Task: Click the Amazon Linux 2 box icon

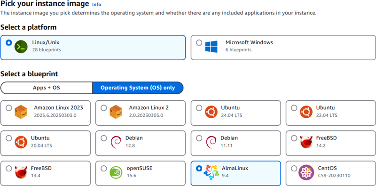Action: [x=116, y=112]
